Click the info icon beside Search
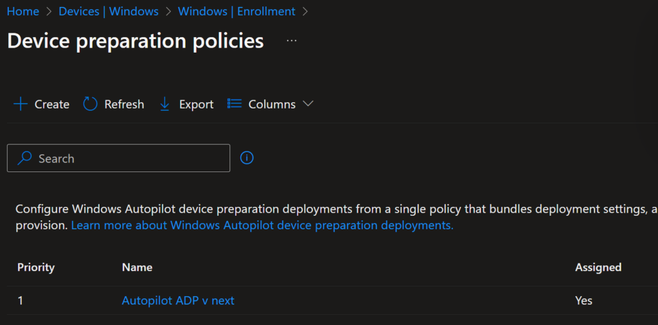Image resolution: width=658 pixels, height=325 pixels. (x=247, y=157)
